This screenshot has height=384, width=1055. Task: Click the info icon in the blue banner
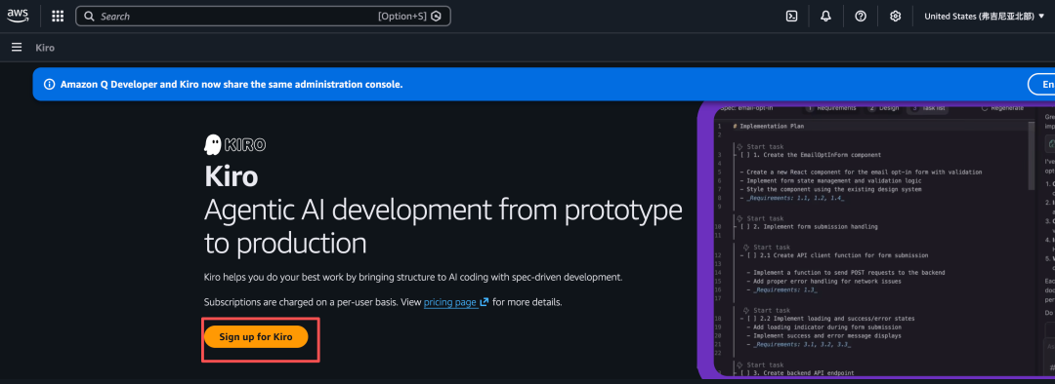49,85
